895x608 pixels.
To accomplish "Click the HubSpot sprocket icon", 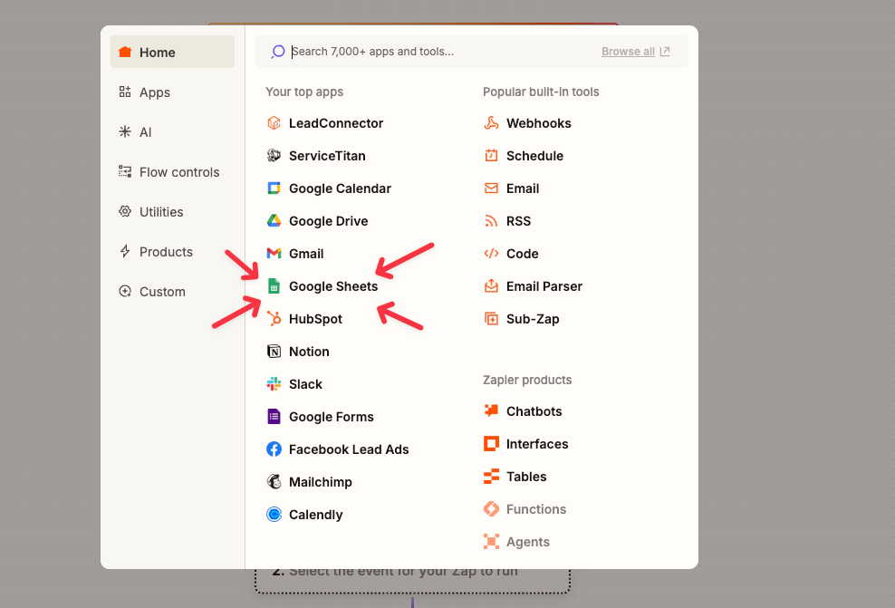I will point(274,319).
